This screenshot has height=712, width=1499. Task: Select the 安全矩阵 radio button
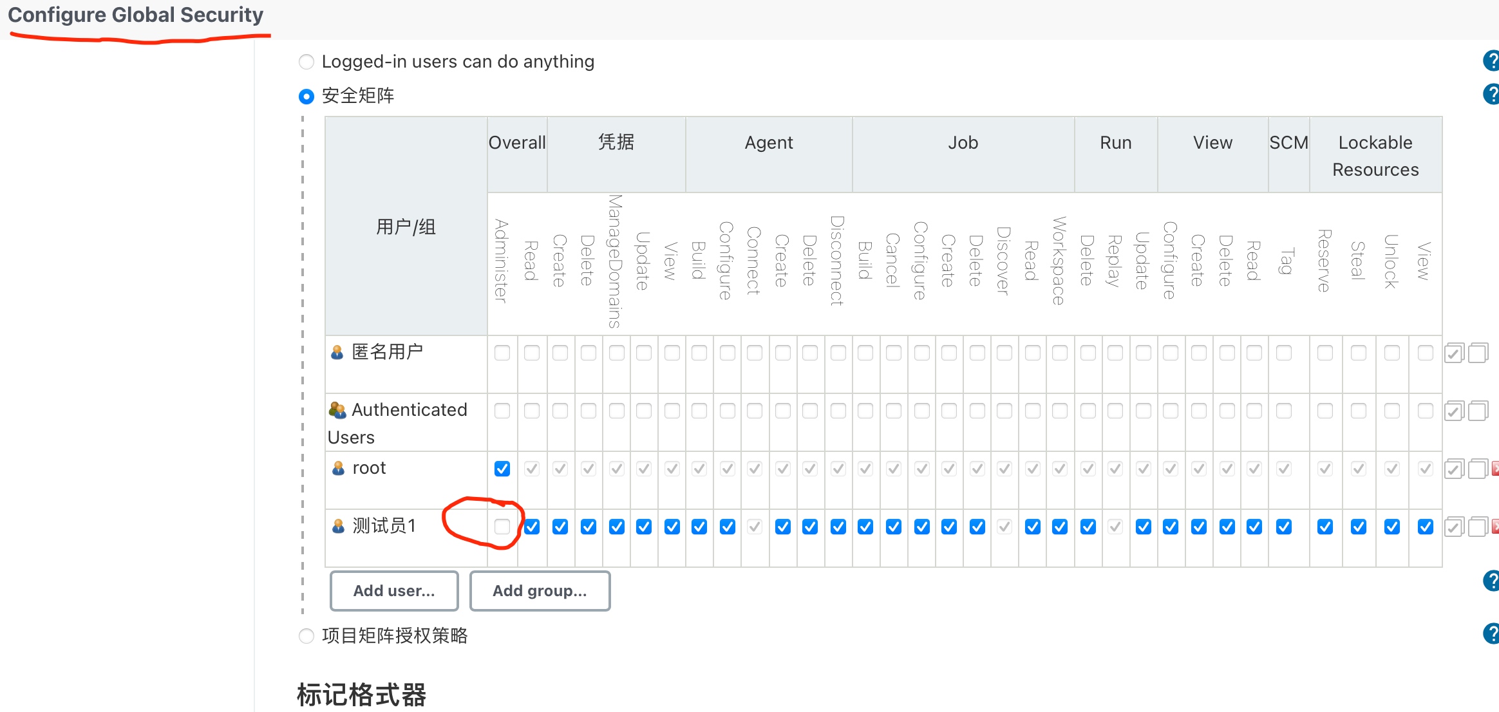click(x=306, y=97)
